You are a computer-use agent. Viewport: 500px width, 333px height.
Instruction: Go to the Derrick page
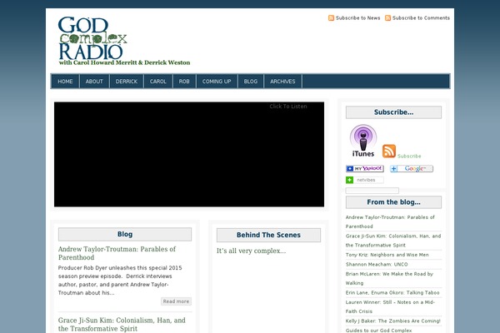(x=127, y=82)
